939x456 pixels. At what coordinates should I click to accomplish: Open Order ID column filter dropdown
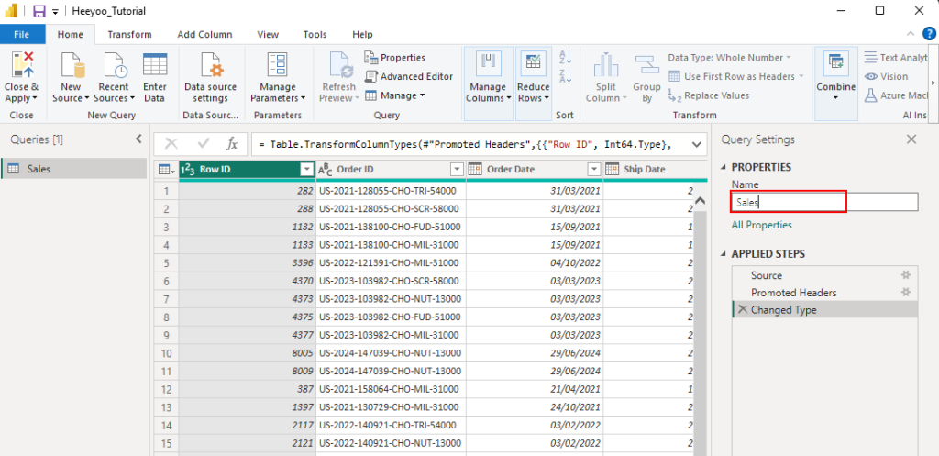click(x=457, y=170)
